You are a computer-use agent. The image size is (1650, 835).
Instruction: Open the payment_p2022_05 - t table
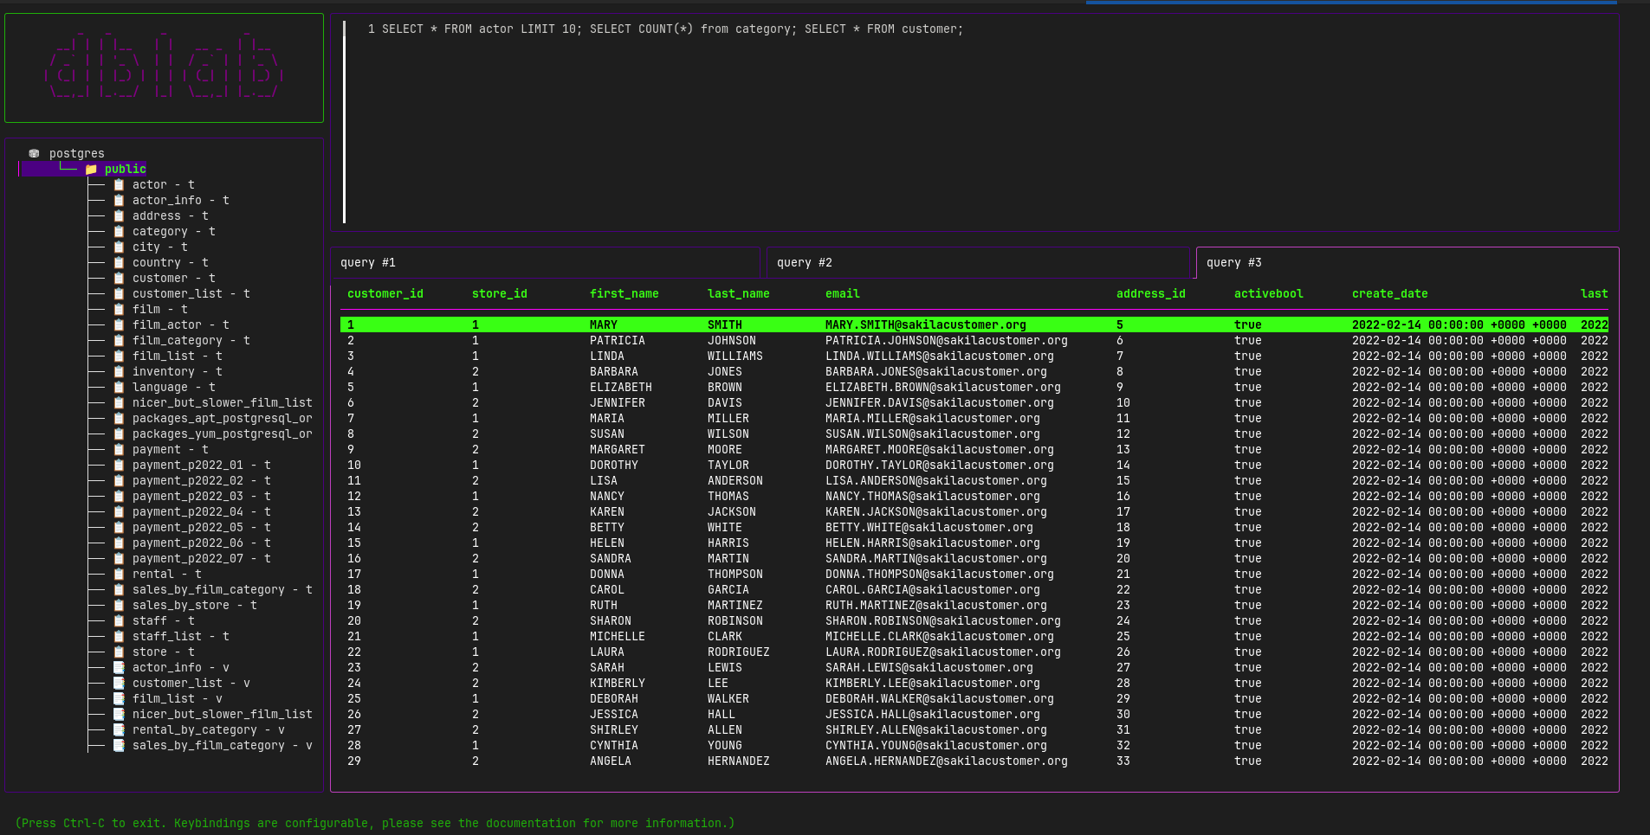201,527
